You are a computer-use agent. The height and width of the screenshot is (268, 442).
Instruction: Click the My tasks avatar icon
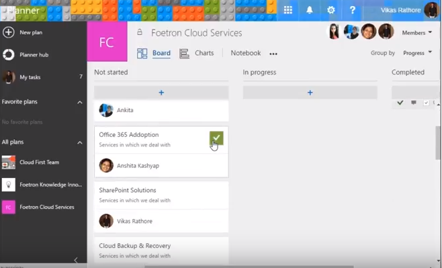[9, 77]
